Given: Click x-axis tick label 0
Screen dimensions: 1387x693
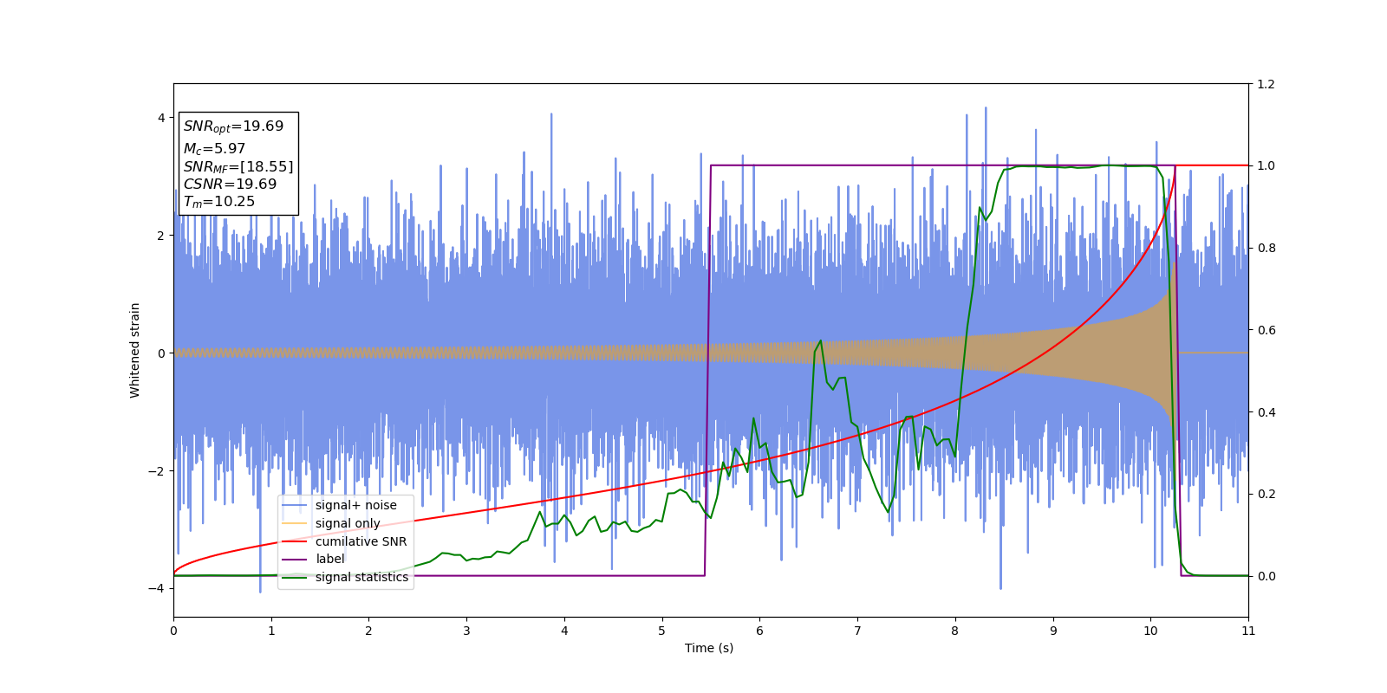Looking at the screenshot, I should coord(173,631).
